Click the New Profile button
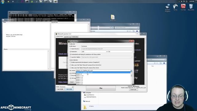Viewport: 197px width, 111px height. point(60,89)
